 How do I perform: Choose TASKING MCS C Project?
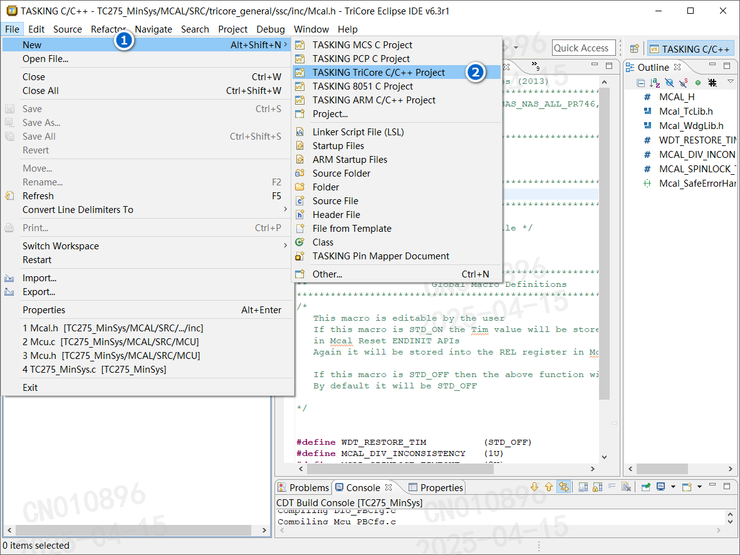[396, 45]
